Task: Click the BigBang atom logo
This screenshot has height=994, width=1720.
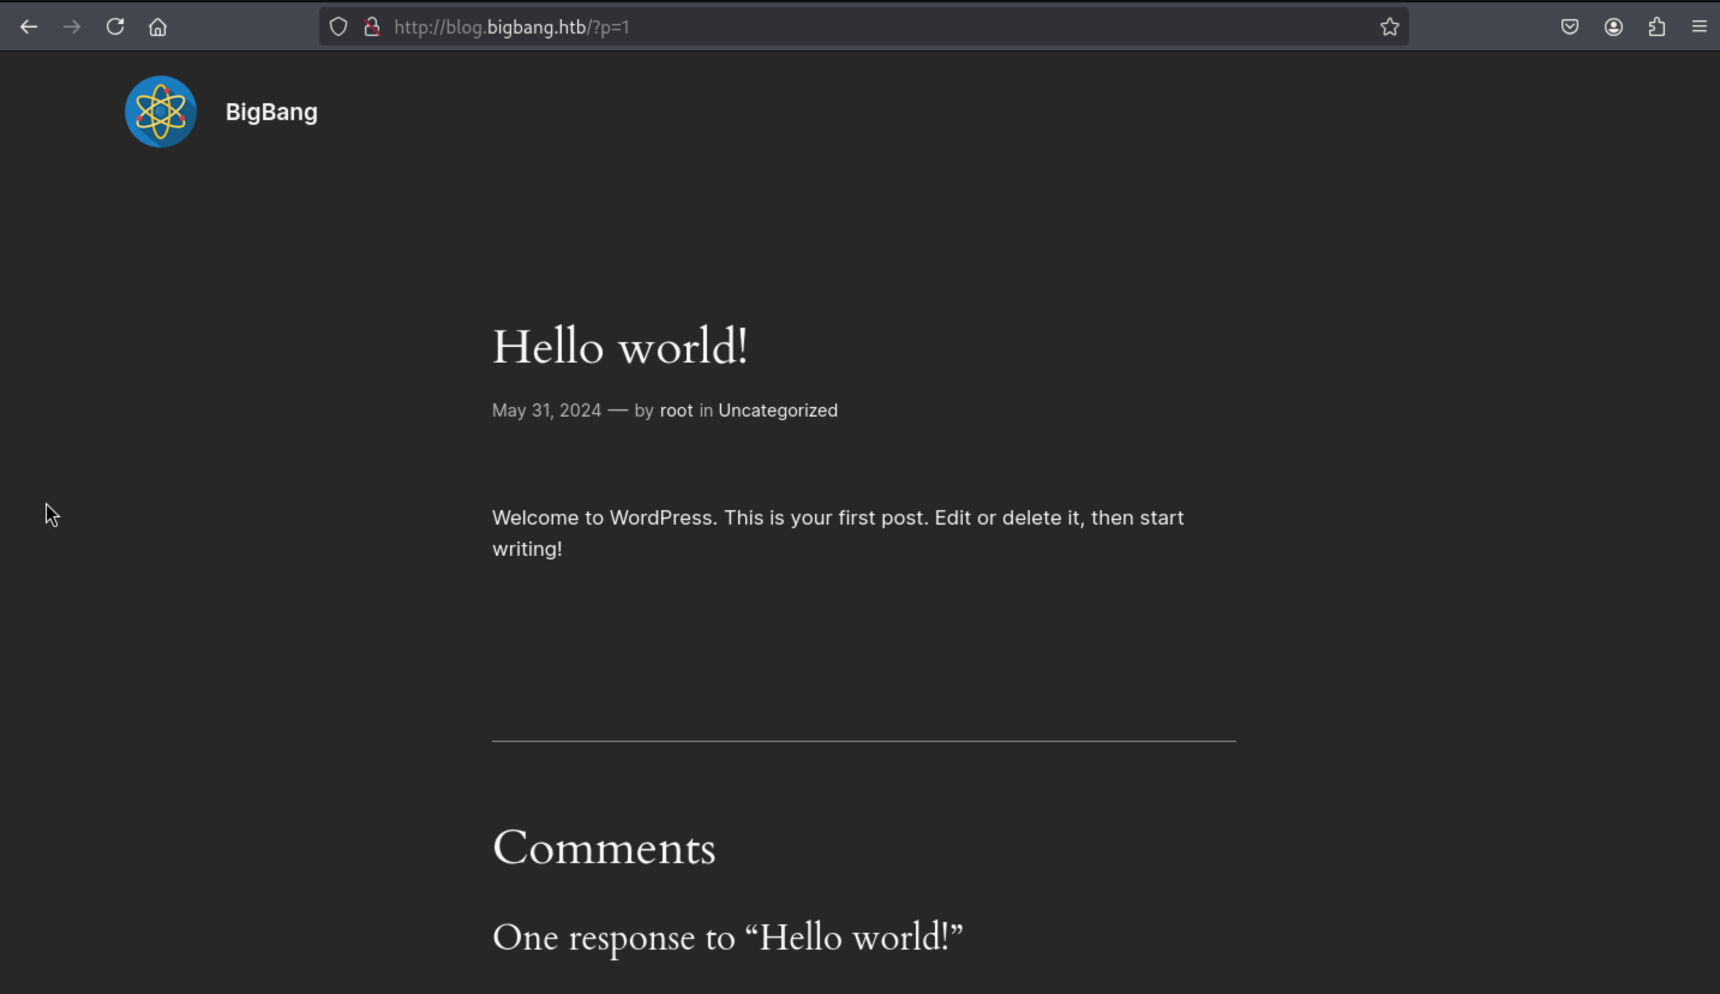Action: (160, 112)
